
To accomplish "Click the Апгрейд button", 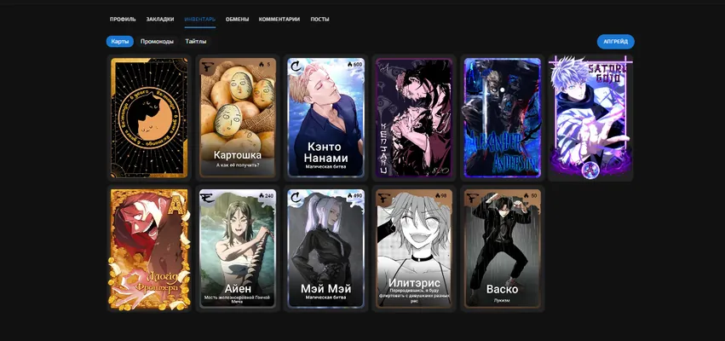I will 615,42.
